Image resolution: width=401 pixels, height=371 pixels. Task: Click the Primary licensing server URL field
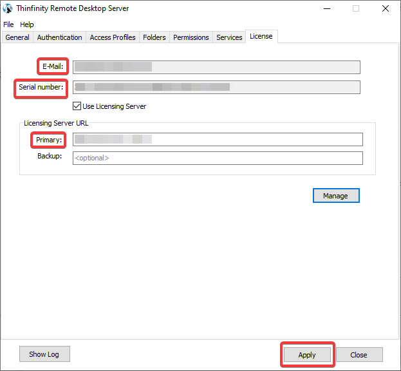point(218,139)
